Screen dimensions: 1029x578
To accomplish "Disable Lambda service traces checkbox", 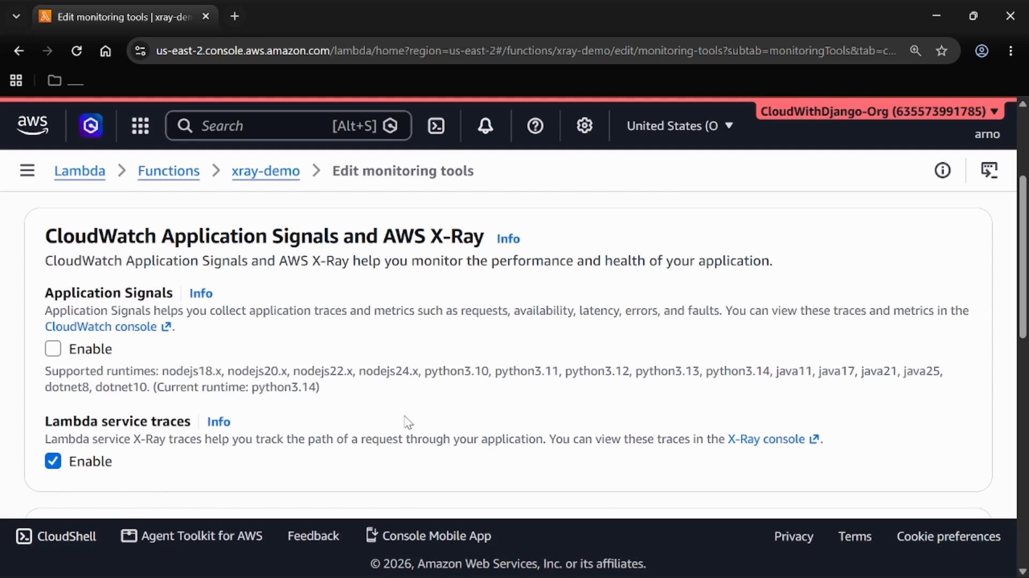I will pyautogui.click(x=53, y=461).
